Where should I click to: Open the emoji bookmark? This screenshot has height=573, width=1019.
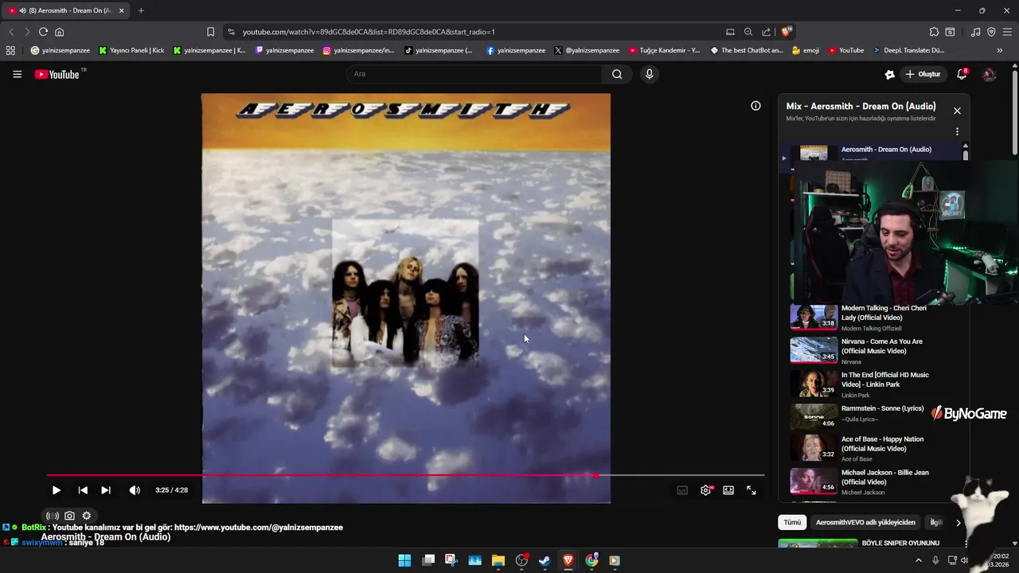(806, 50)
